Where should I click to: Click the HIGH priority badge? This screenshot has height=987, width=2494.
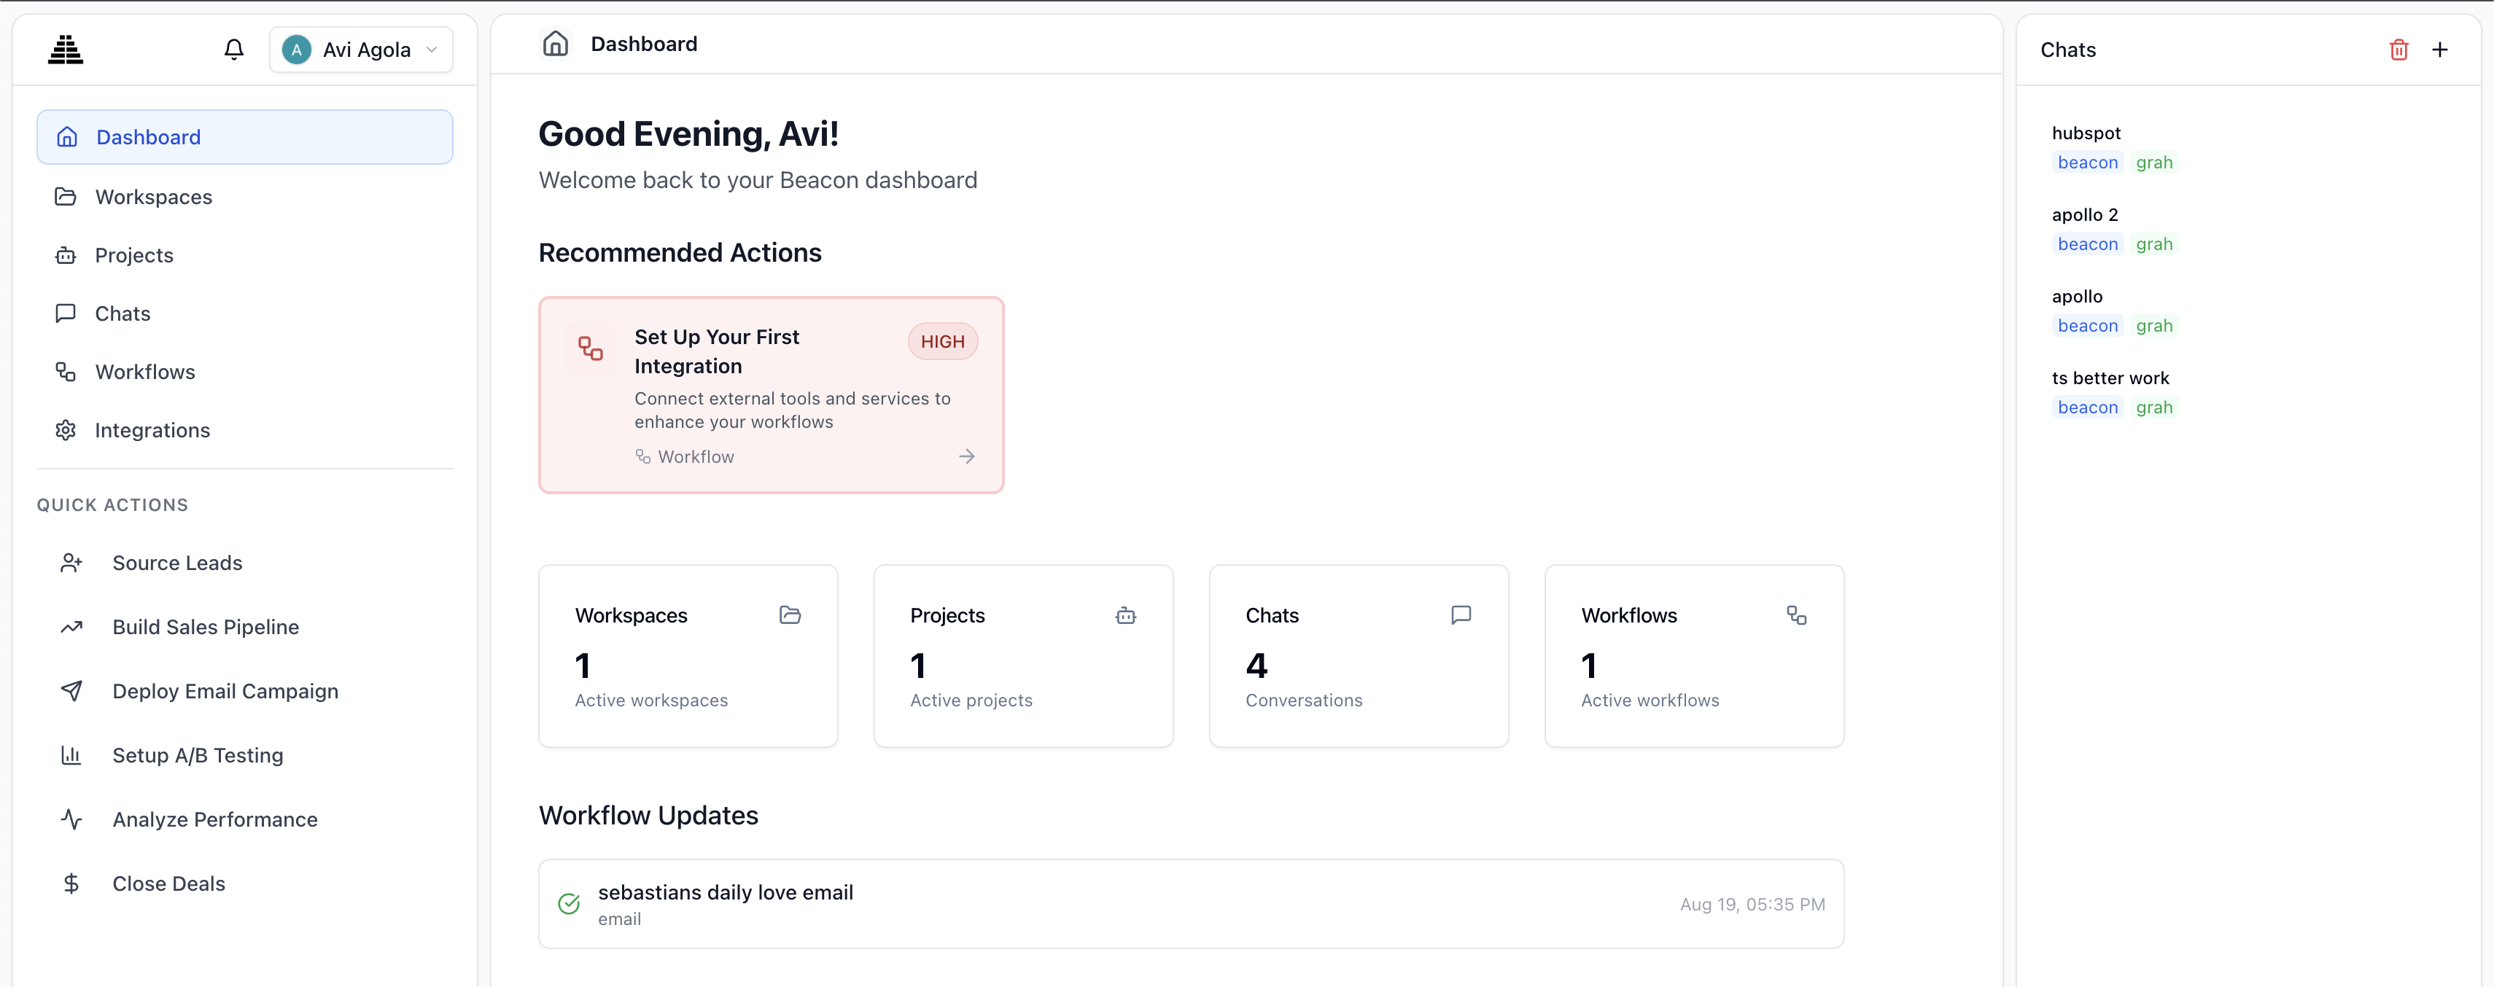click(942, 340)
